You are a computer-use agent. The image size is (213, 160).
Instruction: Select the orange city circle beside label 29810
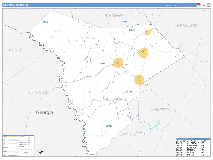click(x=118, y=63)
